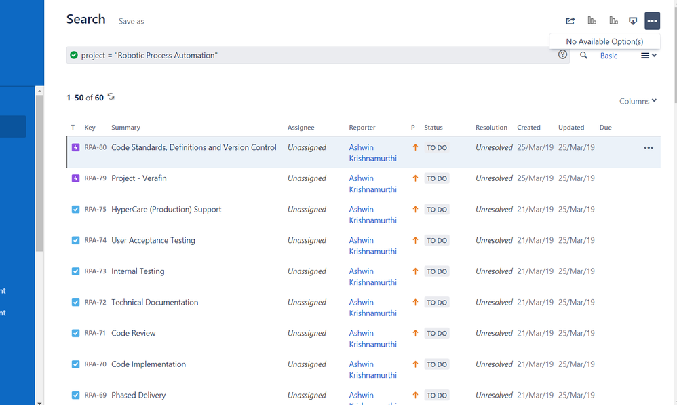Open the JQL syntax help icon
This screenshot has width=677, height=405.
click(562, 55)
